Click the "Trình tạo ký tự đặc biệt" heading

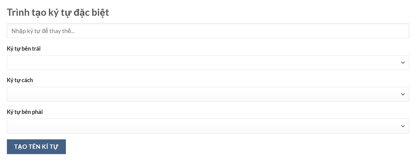click(58, 12)
